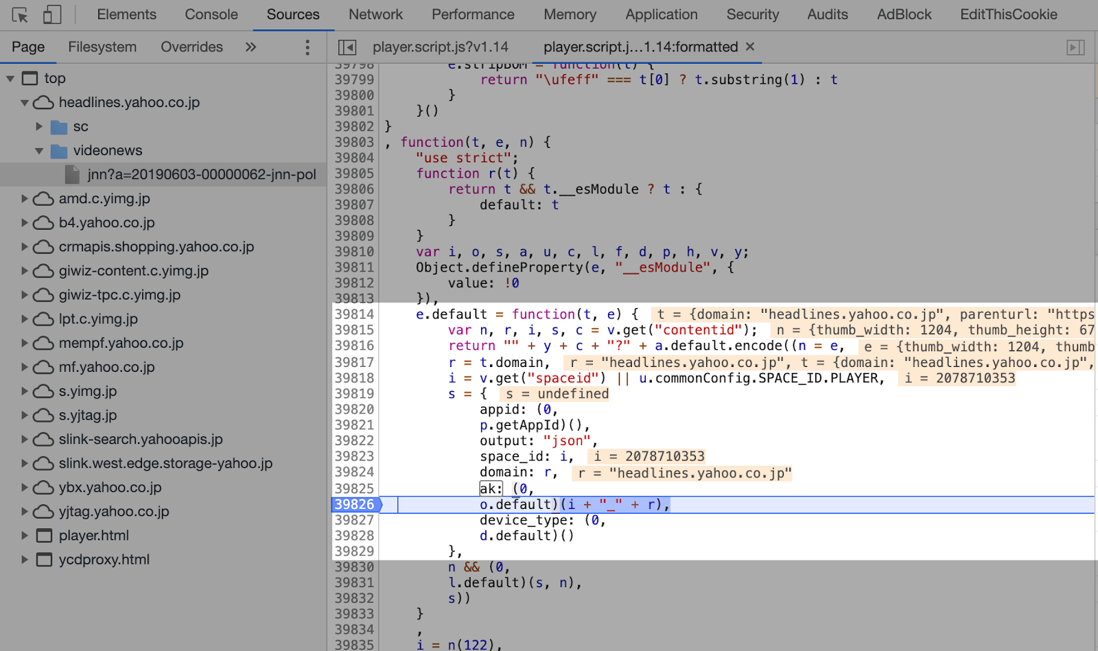The image size is (1098, 651).
Task: Close the formatted player.script tab
Action: tap(750, 47)
